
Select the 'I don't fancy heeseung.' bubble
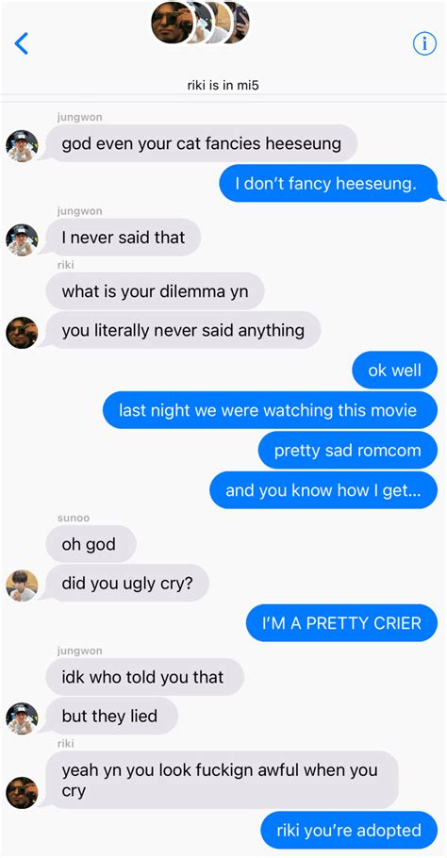click(x=328, y=183)
